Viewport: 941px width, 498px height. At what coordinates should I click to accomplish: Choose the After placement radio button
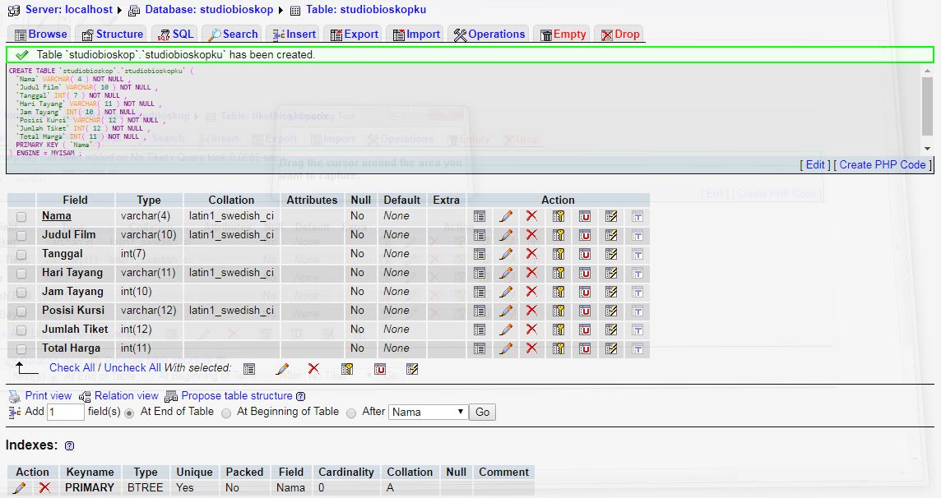(x=351, y=413)
